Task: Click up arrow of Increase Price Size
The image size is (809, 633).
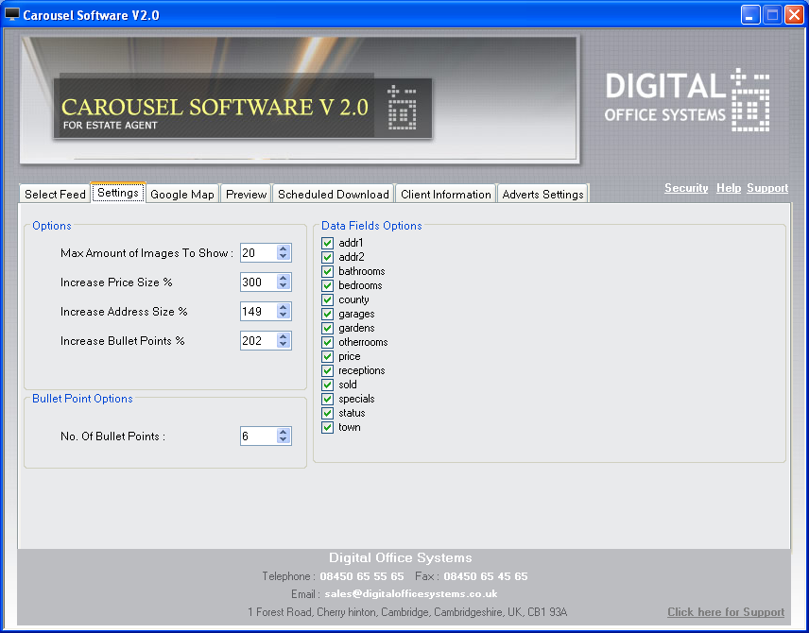Action: (283, 278)
